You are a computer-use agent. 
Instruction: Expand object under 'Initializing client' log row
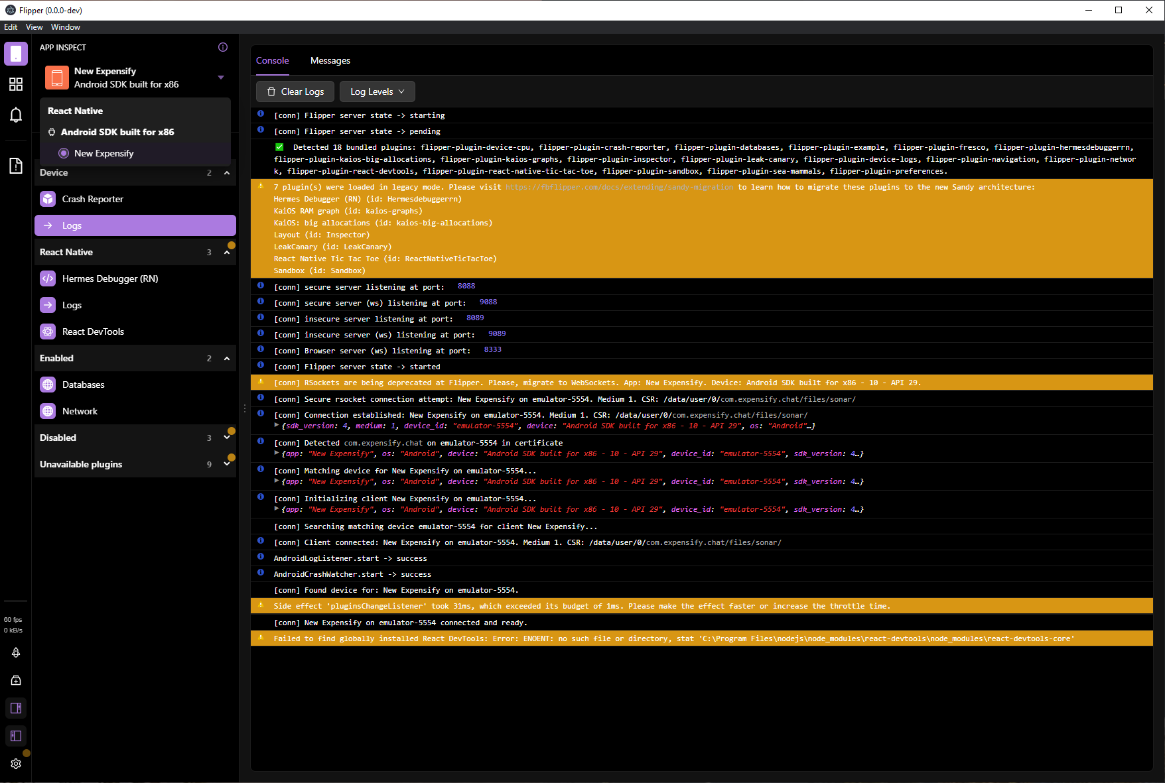point(277,509)
